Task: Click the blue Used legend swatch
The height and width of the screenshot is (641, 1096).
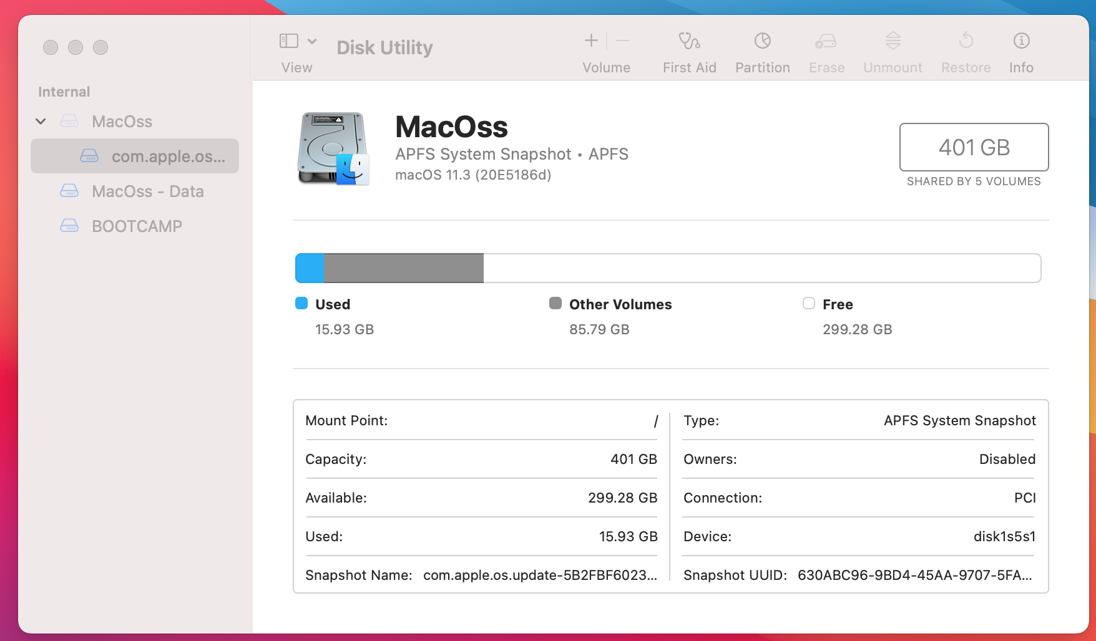Action: 301,303
